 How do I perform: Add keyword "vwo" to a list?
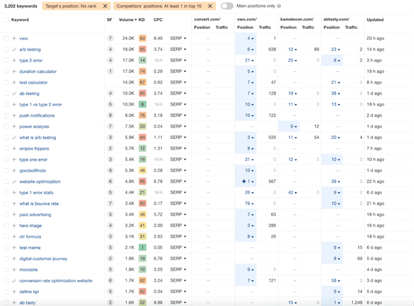14,38
